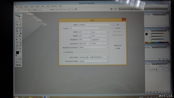Toggle Lock all in Layers panel
This screenshot has height=98, width=174.
click(x=157, y=70)
